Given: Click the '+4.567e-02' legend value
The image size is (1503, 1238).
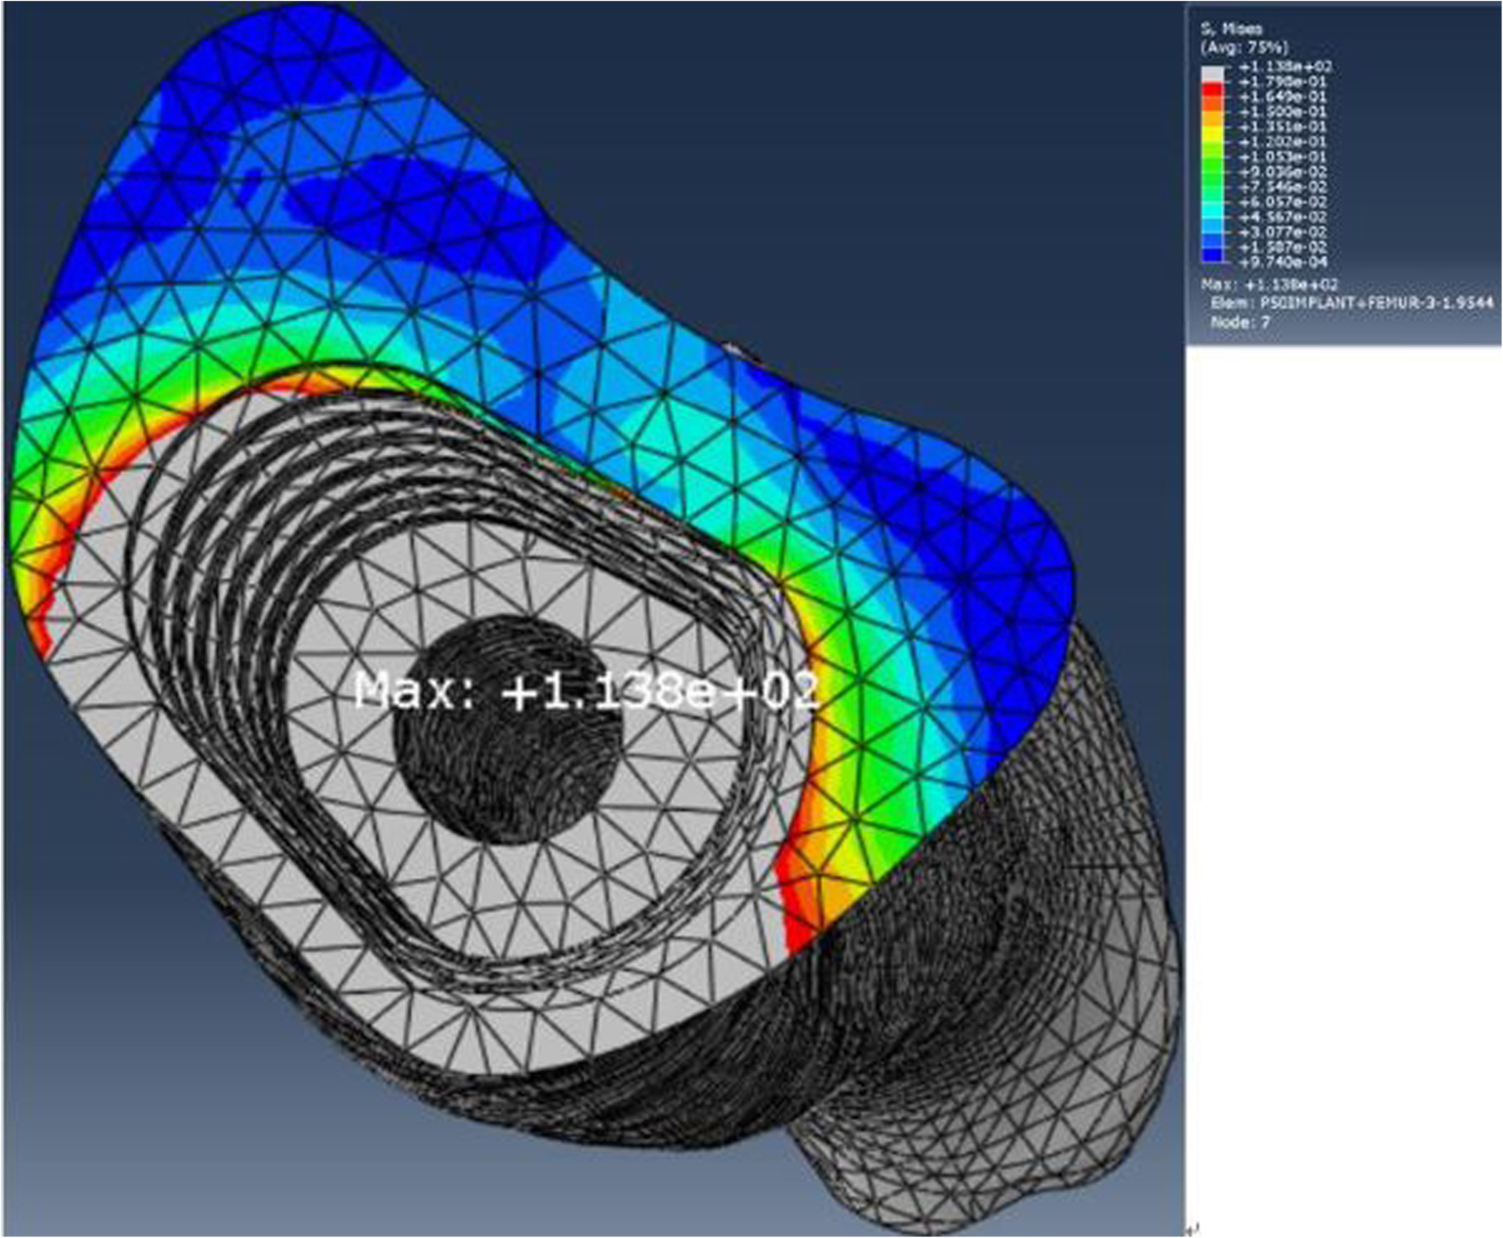Looking at the screenshot, I should point(1282,217).
